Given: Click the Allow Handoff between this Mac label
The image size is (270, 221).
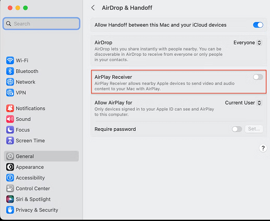Looking at the screenshot, I should click(x=160, y=25).
